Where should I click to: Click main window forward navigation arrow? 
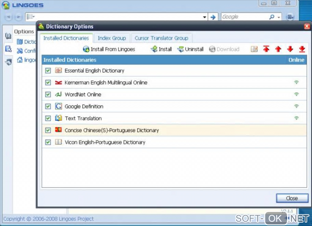(18, 17)
